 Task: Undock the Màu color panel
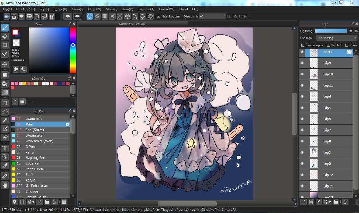click(x=69, y=24)
